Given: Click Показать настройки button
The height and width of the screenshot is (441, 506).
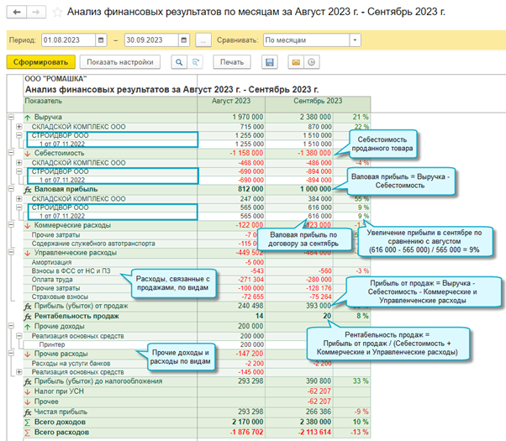Looking at the screenshot, I should 120,62.
